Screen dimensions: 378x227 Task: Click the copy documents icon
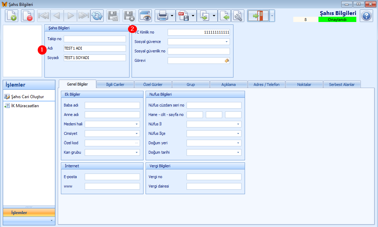[204, 16]
